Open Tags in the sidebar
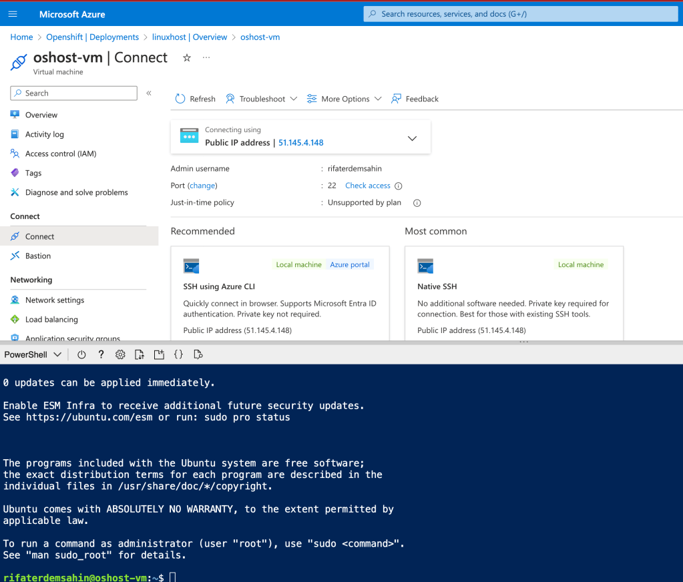Screen dimensions: 683x582 pos(33,173)
